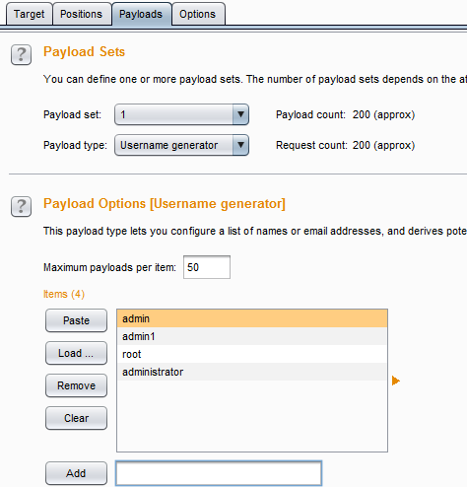Select the administrator list entry
Image resolution: width=467 pixels, height=487 pixels.
tap(252, 372)
